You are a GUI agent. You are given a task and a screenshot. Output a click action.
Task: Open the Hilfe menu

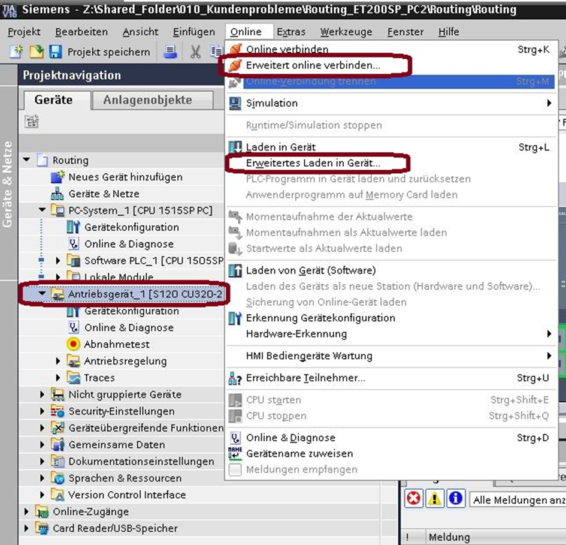pos(449,32)
